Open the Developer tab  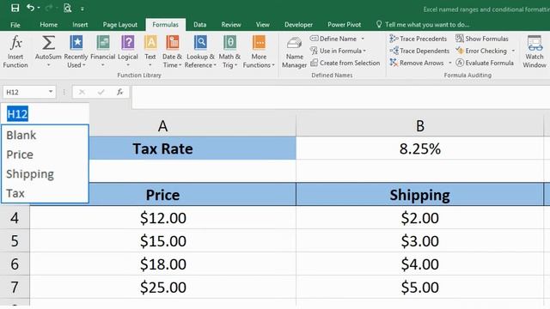[298, 25]
